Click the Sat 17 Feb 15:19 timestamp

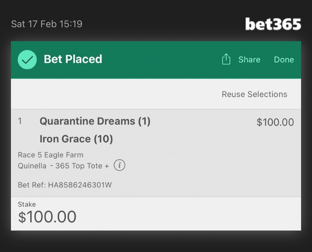(x=47, y=24)
